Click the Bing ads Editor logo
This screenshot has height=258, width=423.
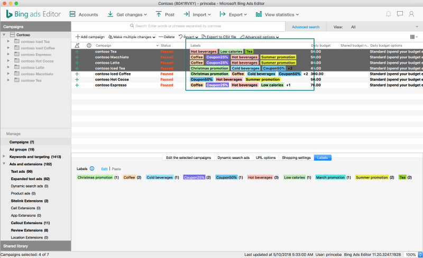click(x=33, y=14)
